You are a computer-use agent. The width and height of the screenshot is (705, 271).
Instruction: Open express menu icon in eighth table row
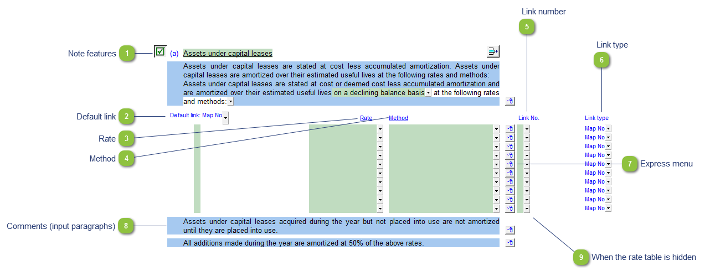tap(510, 191)
